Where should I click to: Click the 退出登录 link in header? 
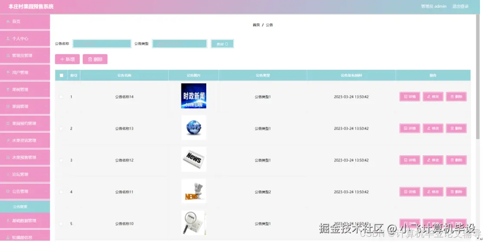click(460, 6)
